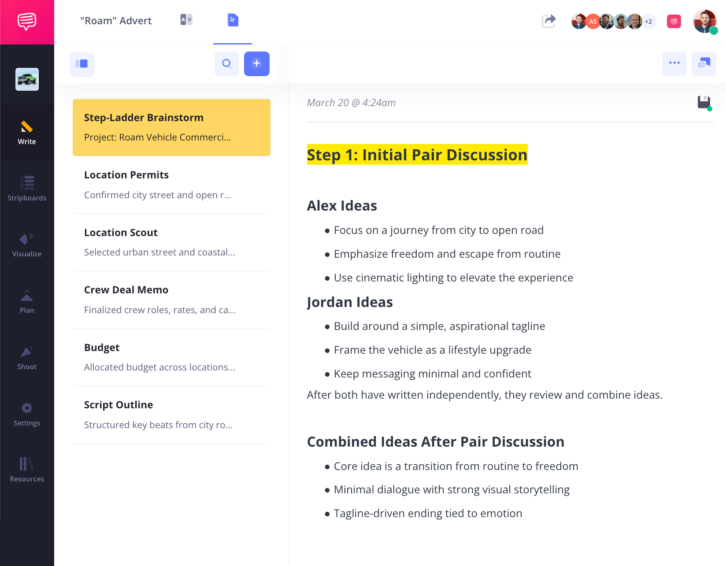Expand the +2 additional collaborators
726x566 pixels.
coord(648,21)
